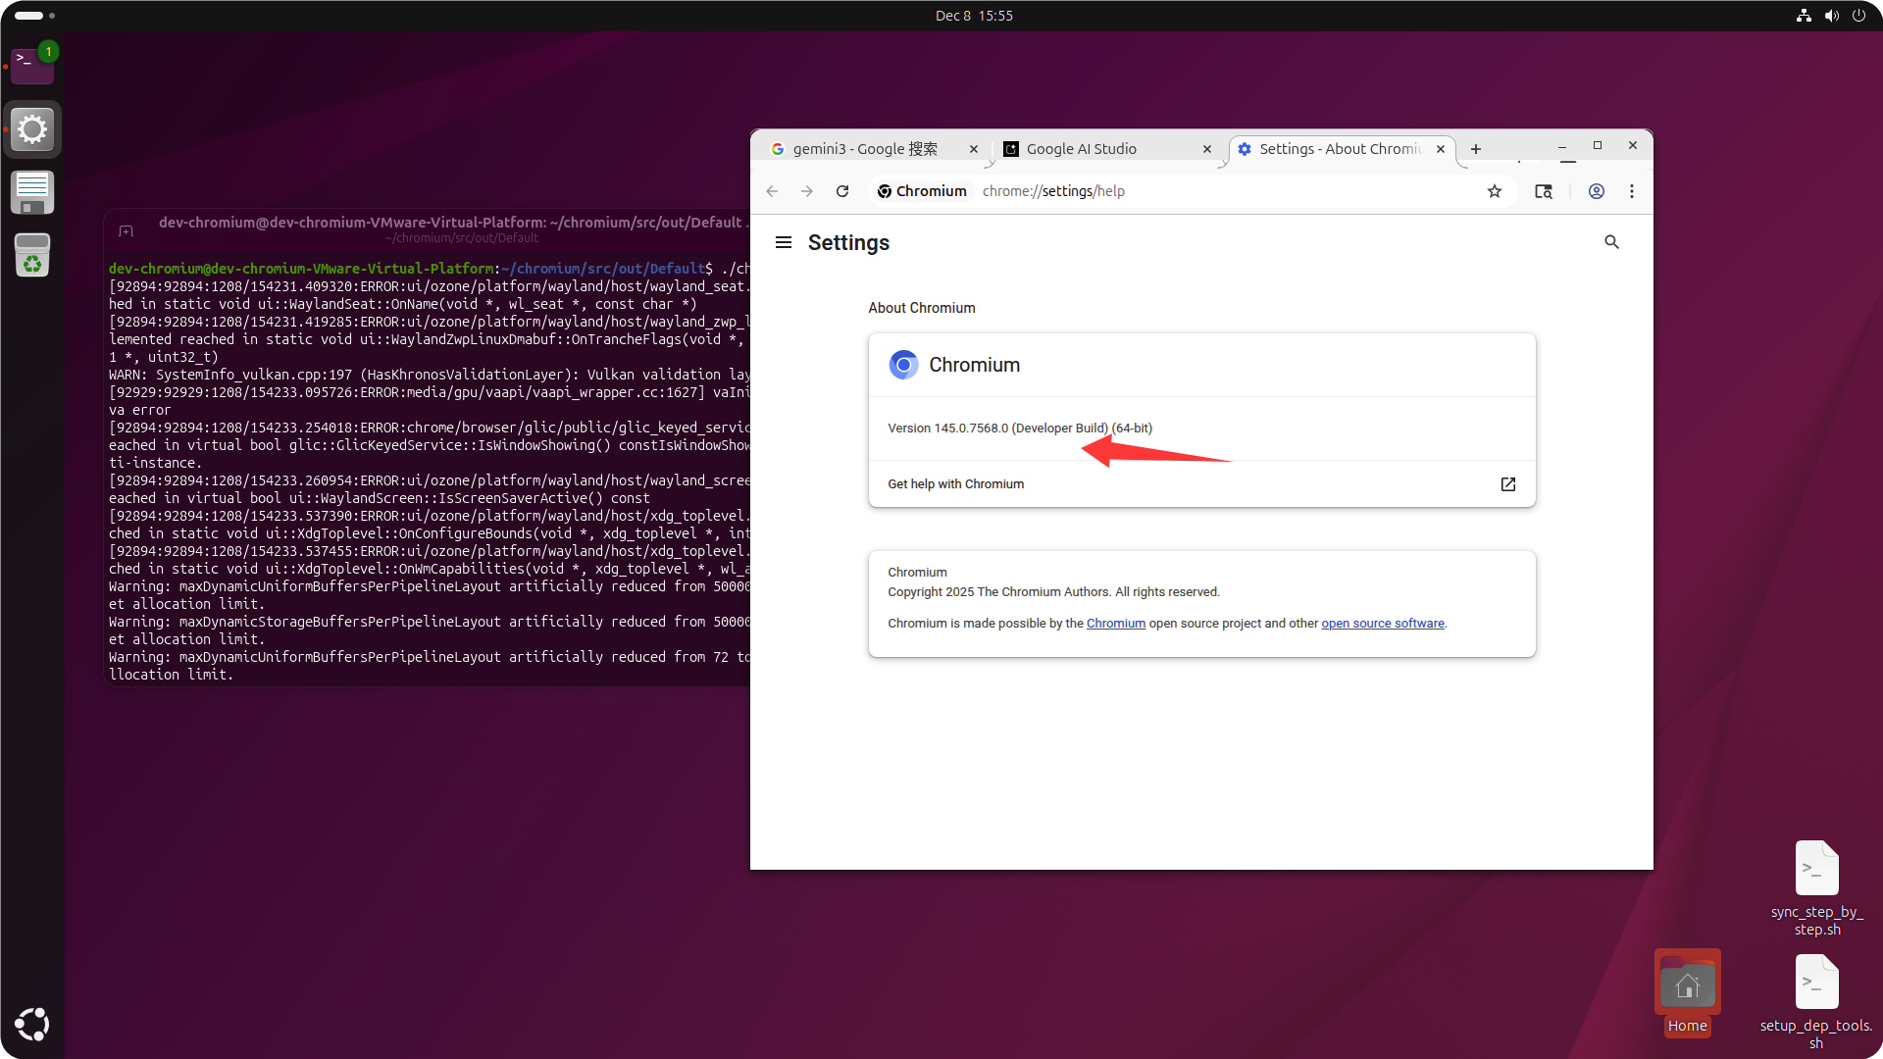1883x1059 pixels.
Task: Click the search tabs icon in toolbar
Action: 1543,191
